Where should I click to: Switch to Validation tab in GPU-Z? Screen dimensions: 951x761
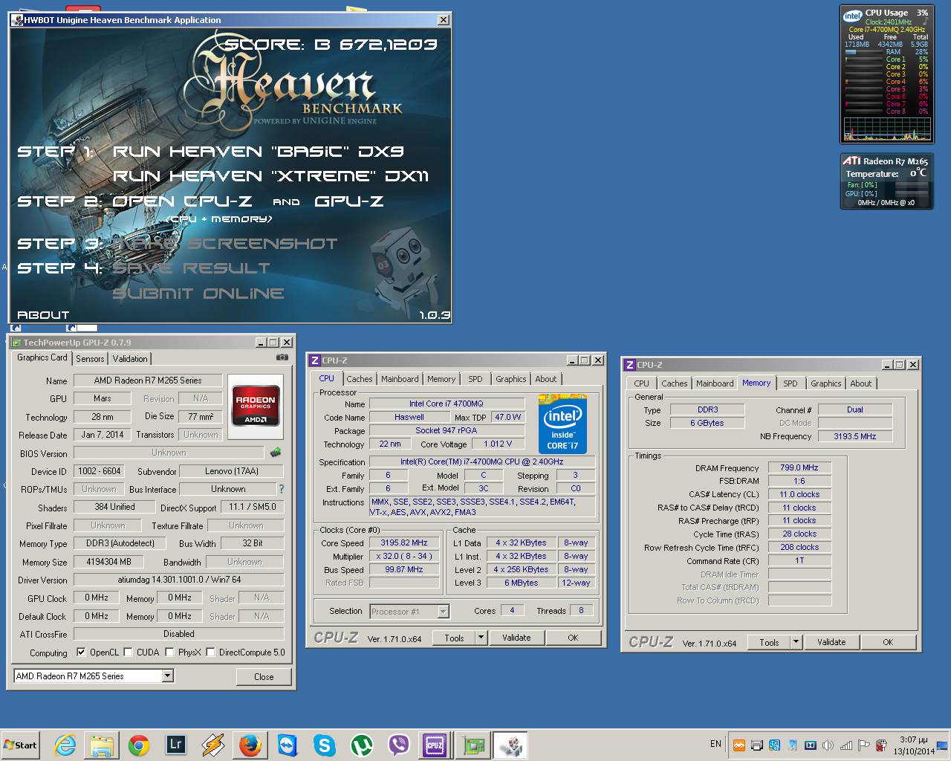tap(130, 359)
